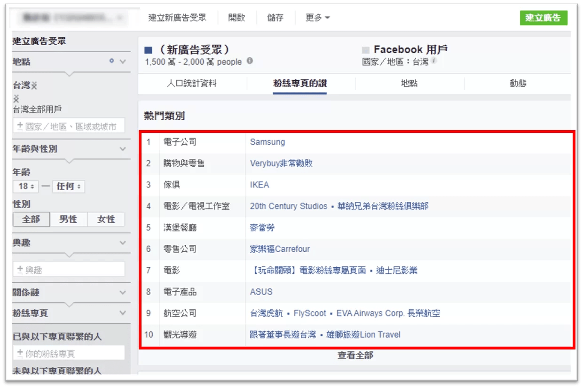583x388 pixels.
Task: Open the 【玩命關頭】電影粉絲專屬頁面 link
Action: [x=308, y=271]
